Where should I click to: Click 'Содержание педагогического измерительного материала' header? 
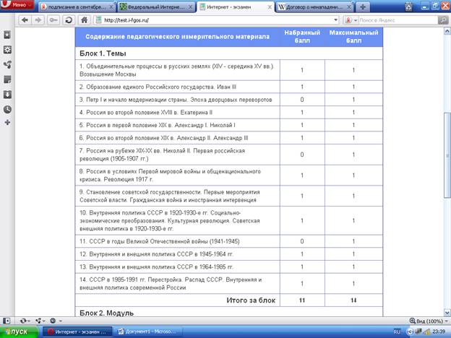[177, 37]
